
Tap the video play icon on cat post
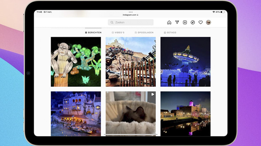pos(153,94)
